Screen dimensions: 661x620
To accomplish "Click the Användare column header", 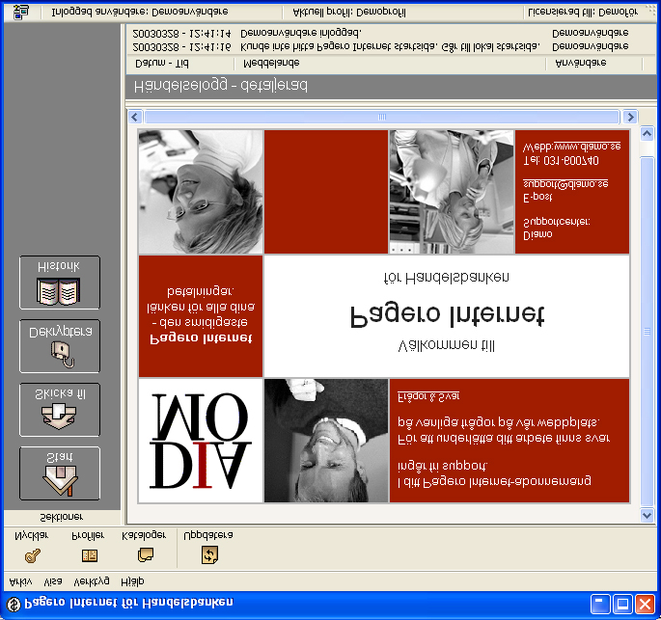I will pyautogui.click(x=594, y=64).
